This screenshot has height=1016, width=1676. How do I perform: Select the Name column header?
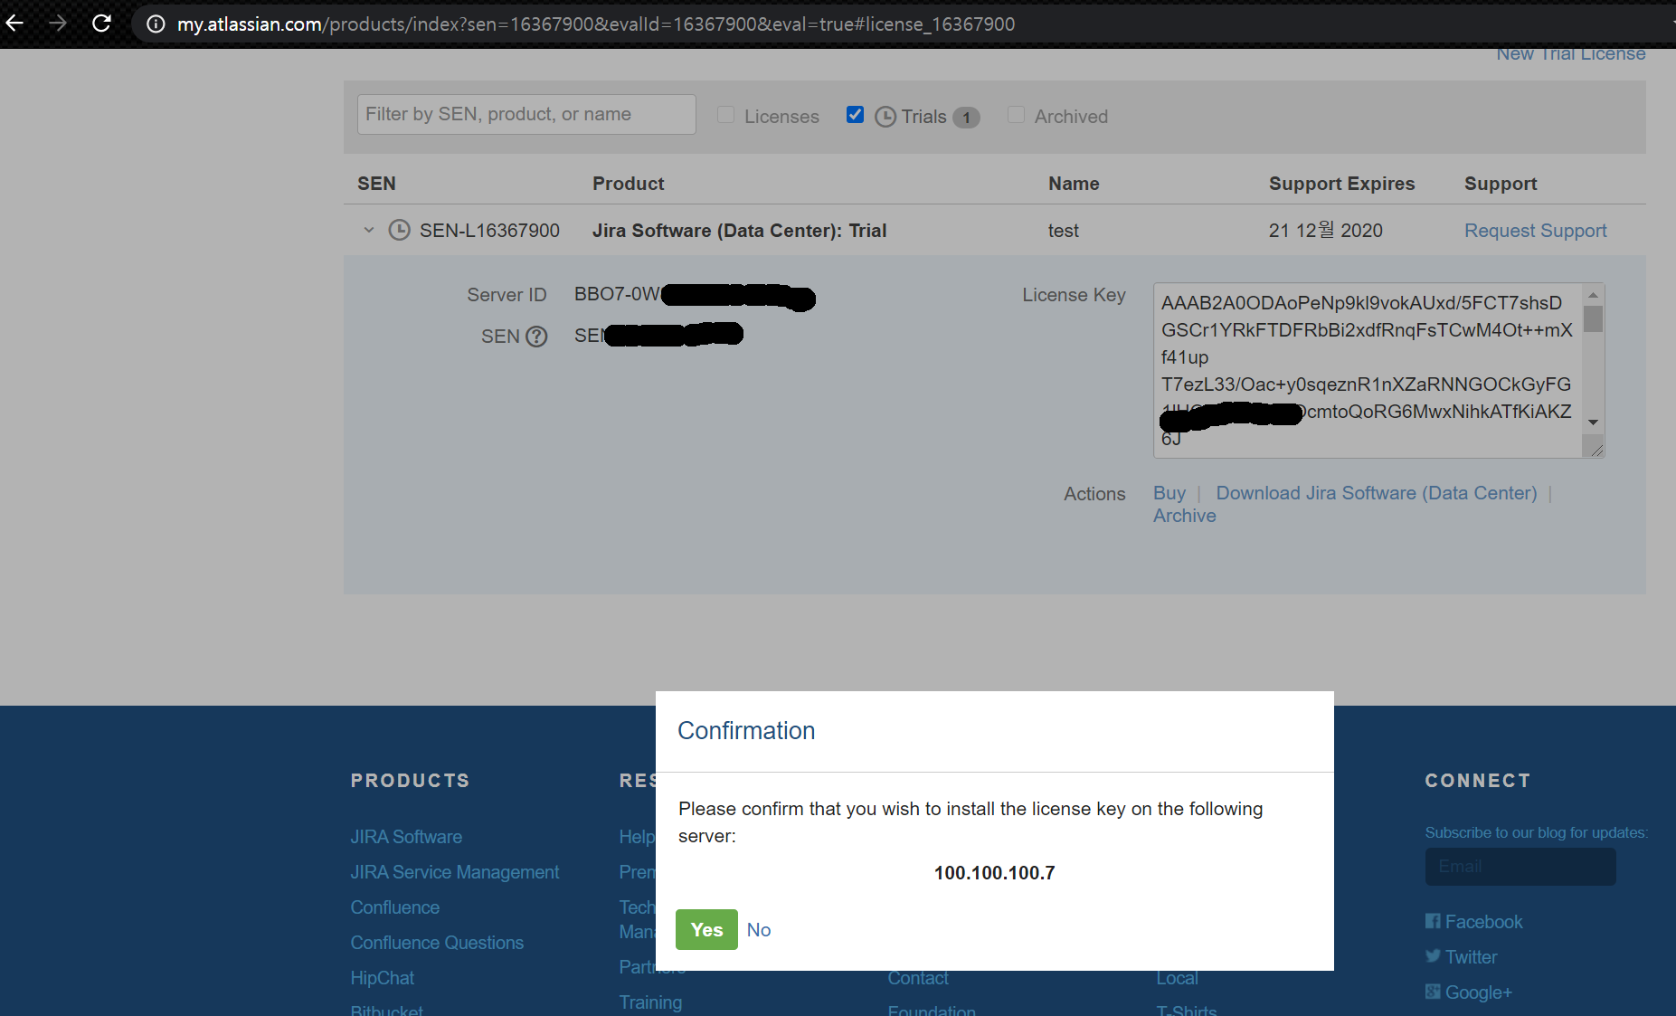point(1074,184)
